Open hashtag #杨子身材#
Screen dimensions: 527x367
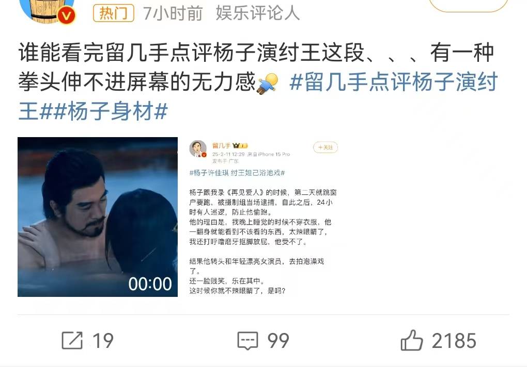111,112
